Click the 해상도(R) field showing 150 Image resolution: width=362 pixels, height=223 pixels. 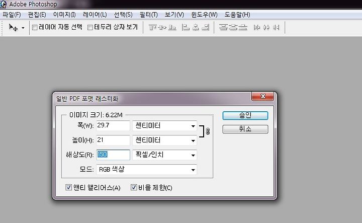[x=113, y=155]
